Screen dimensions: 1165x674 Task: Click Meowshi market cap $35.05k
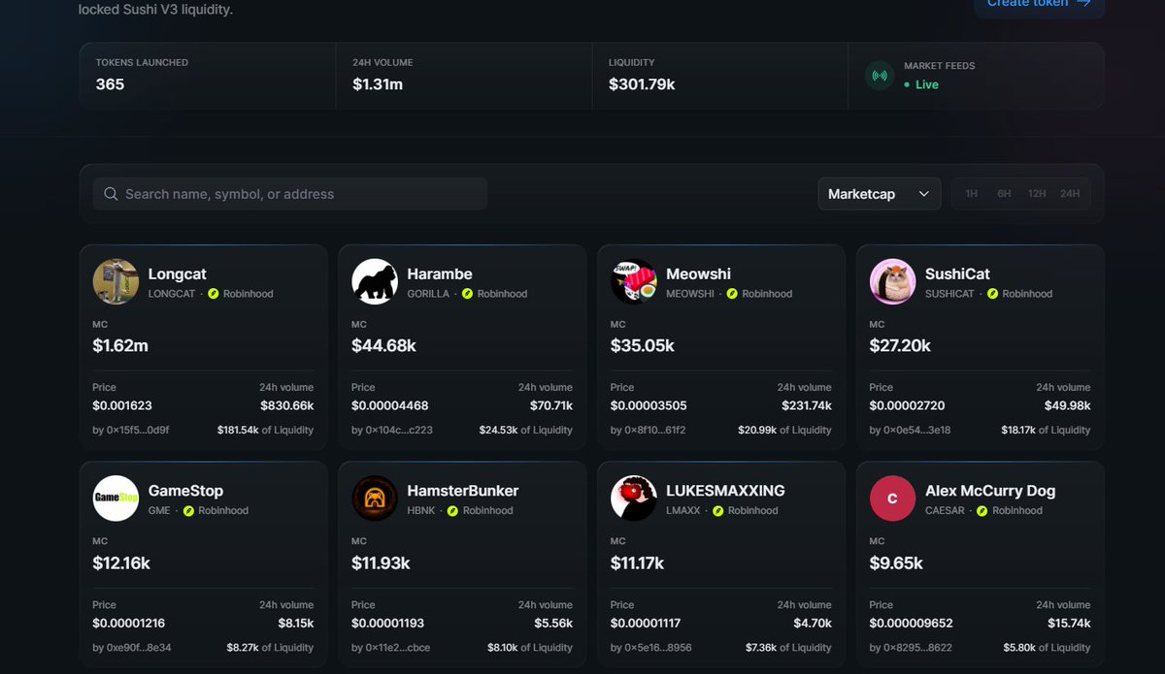coord(643,345)
